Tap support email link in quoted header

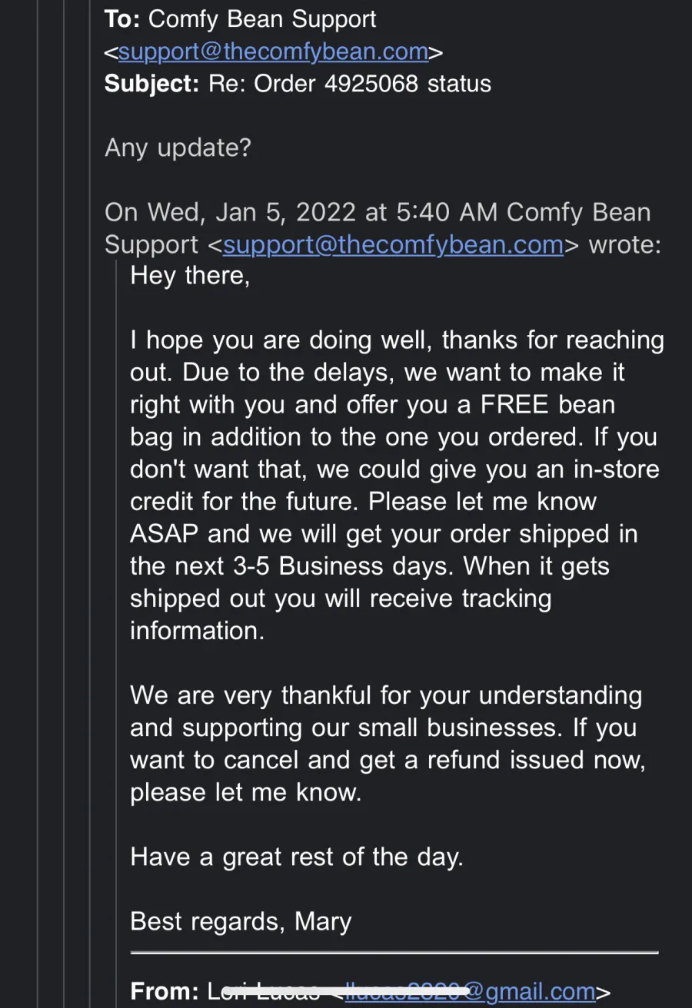click(x=393, y=244)
